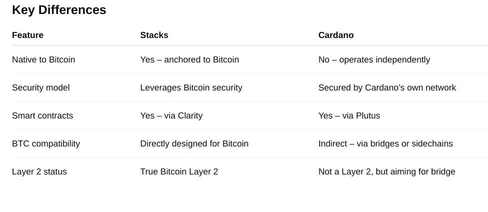
Task: Click the divider line under the table header
Action: pyautogui.click(x=250, y=45)
